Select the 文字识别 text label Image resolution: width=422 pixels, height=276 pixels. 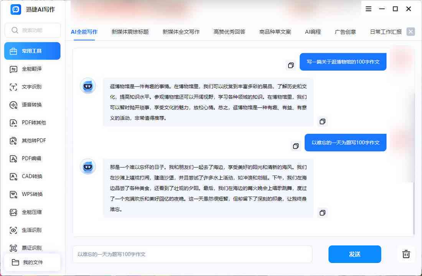point(32,87)
